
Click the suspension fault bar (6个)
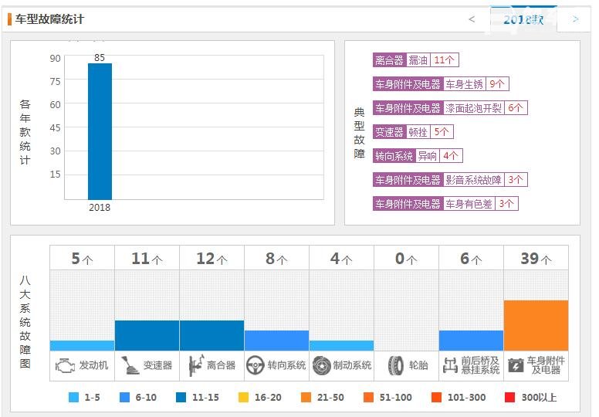[471, 341]
